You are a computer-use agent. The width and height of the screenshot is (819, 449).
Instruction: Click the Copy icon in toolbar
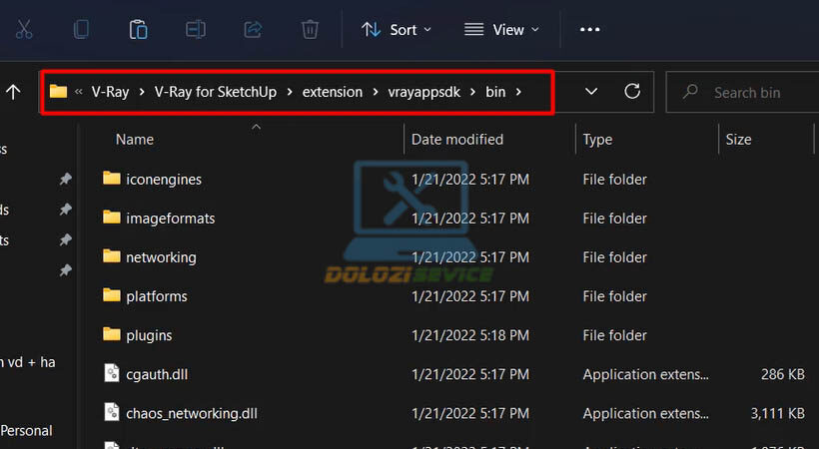coord(81,29)
